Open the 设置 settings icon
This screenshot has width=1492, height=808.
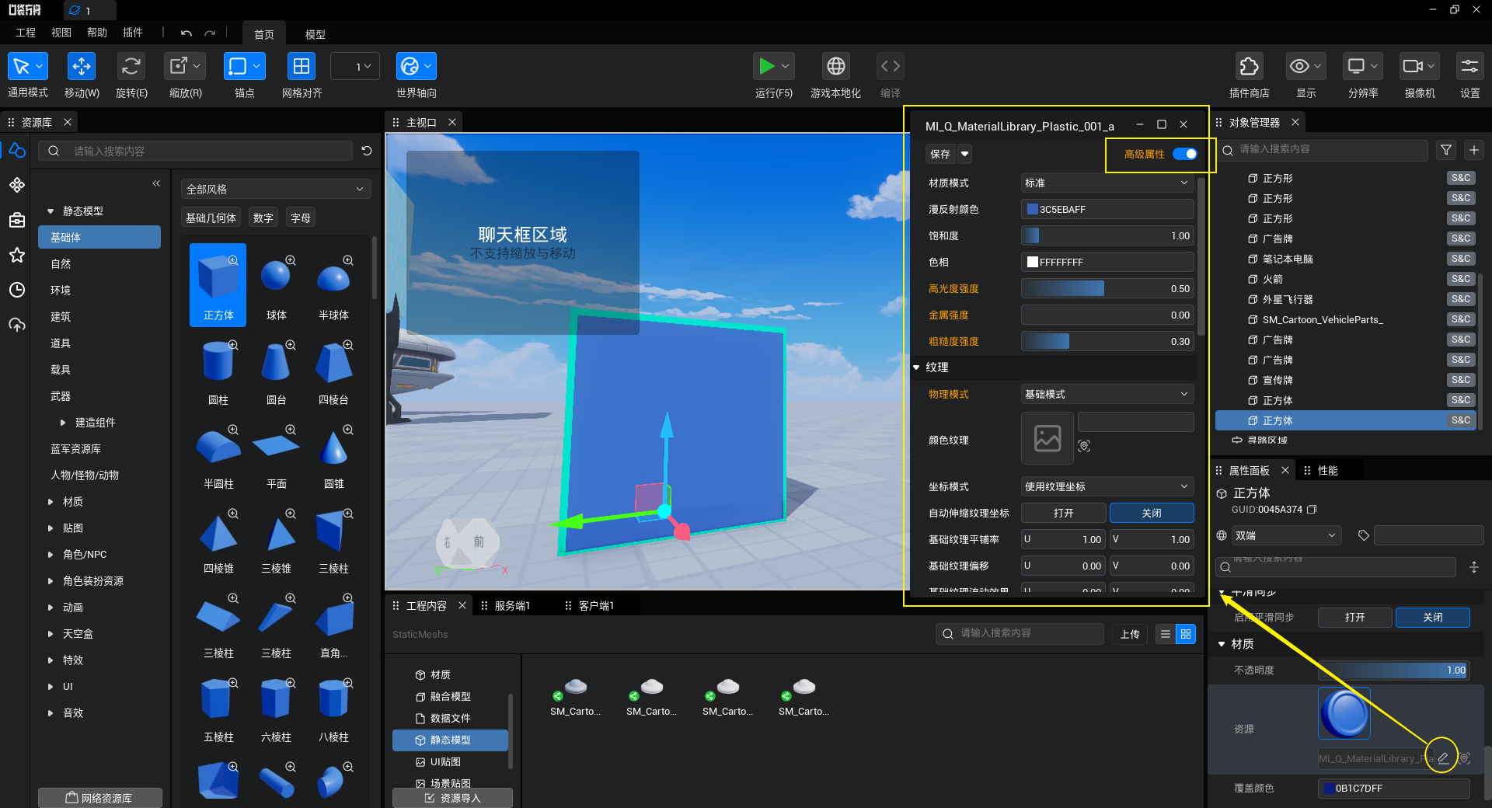1469,66
